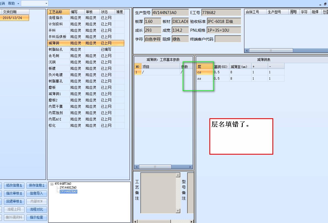Click the 阻焊 field 绿色
Screen dimensions: 328x223
click(180, 39)
